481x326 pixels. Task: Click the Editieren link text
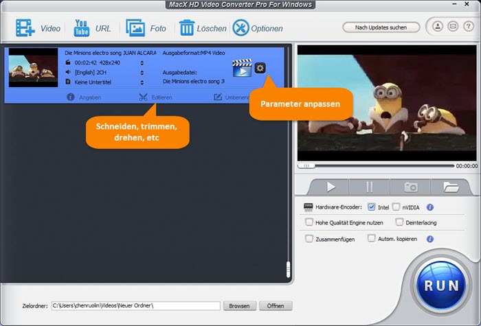point(161,97)
